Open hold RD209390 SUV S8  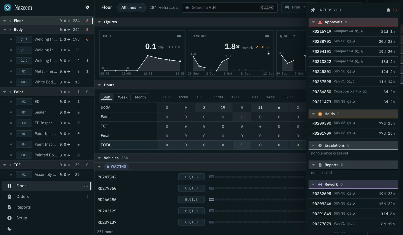[x=353, y=123]
